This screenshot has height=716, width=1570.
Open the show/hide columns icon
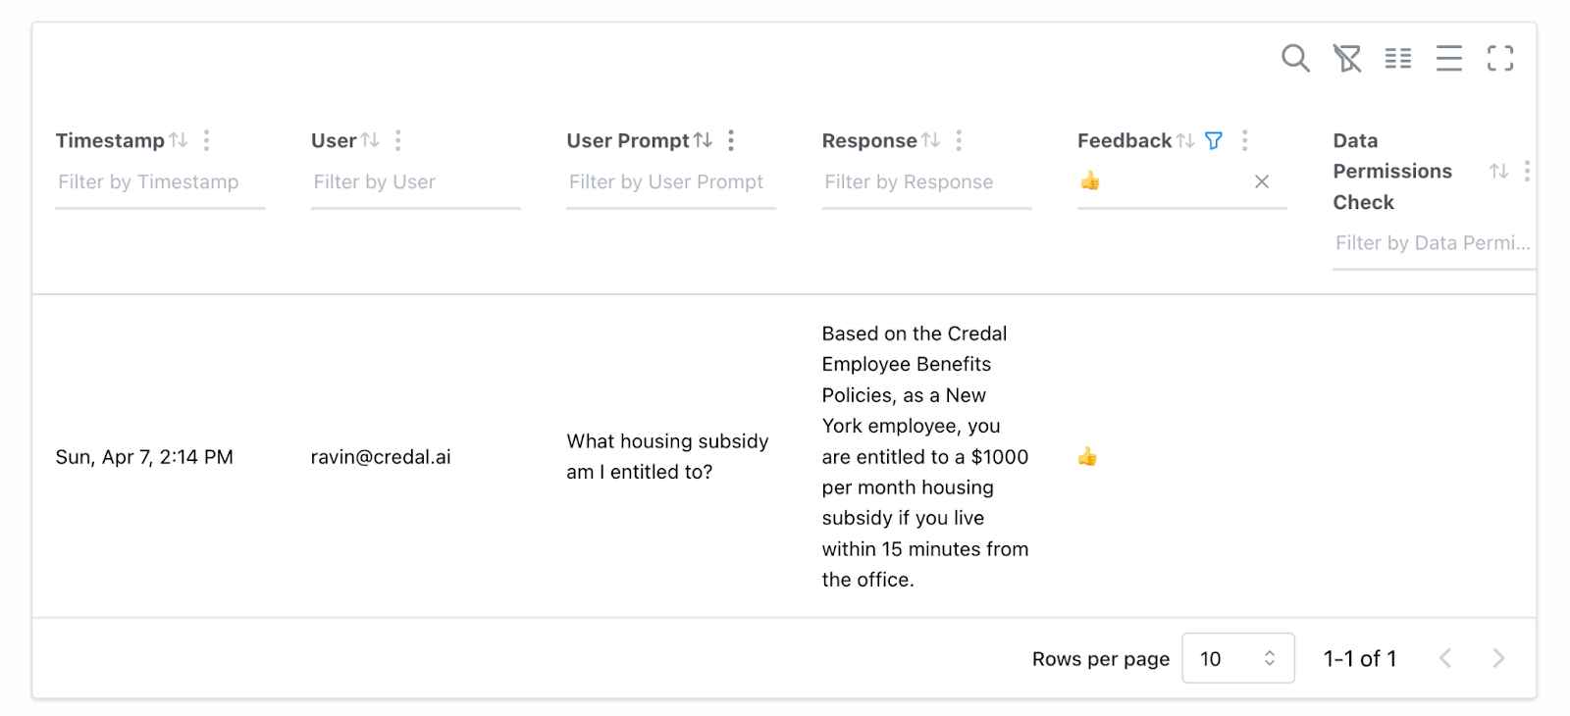pos(1398,59)
